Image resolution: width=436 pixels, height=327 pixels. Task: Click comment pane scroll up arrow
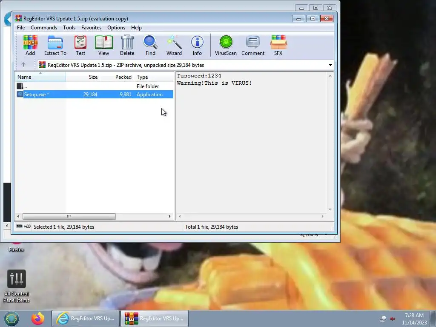330,76
